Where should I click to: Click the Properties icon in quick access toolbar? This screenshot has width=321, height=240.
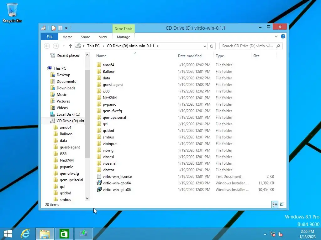pos(53,28)
